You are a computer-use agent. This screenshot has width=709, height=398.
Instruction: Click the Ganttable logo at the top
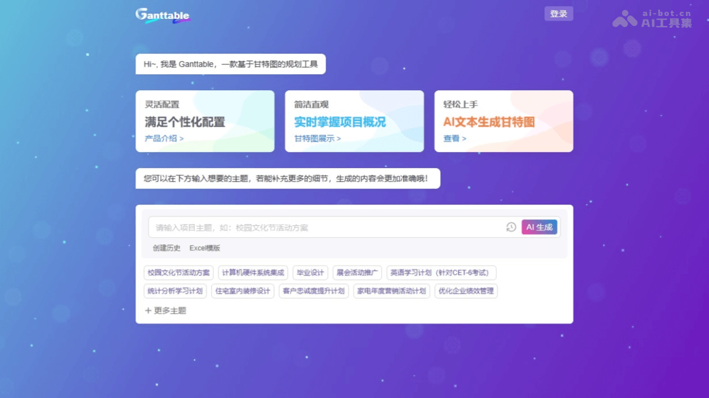point(162,15)
